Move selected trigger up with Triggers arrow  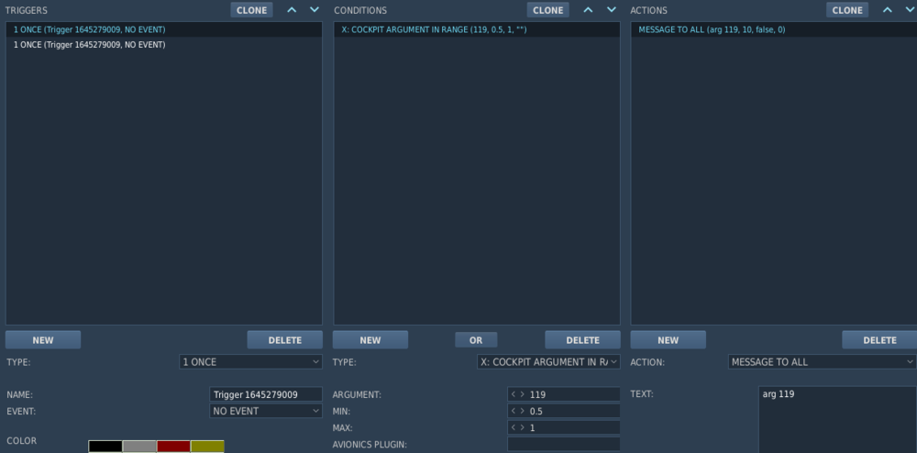coord(293,10)
